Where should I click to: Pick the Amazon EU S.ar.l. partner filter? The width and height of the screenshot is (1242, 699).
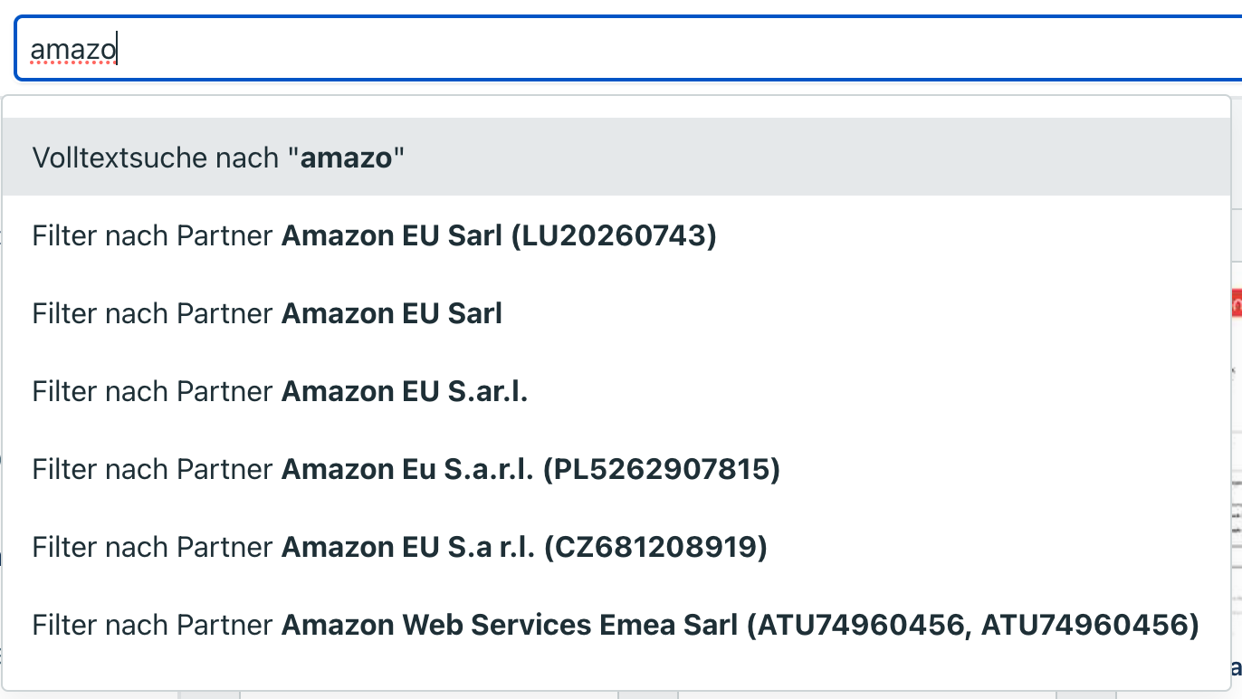coord(280,391)
